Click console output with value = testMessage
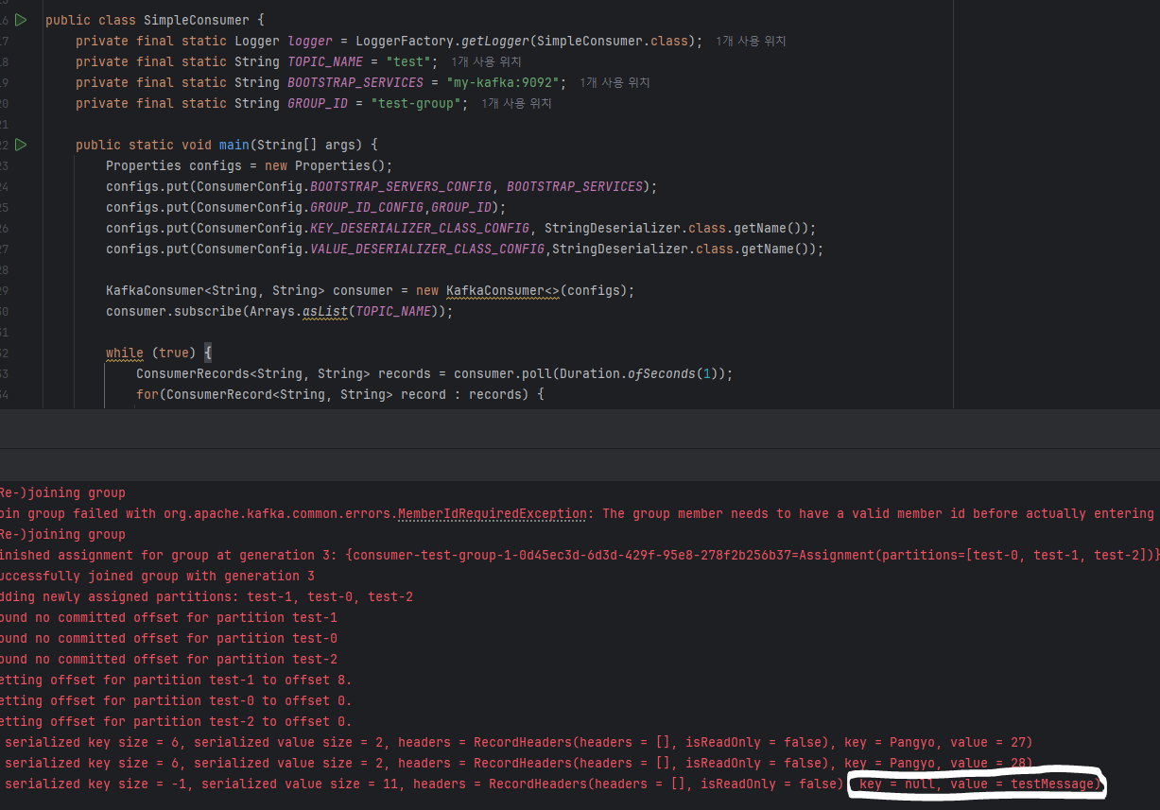1160x810 pixels. coord(977,784)
